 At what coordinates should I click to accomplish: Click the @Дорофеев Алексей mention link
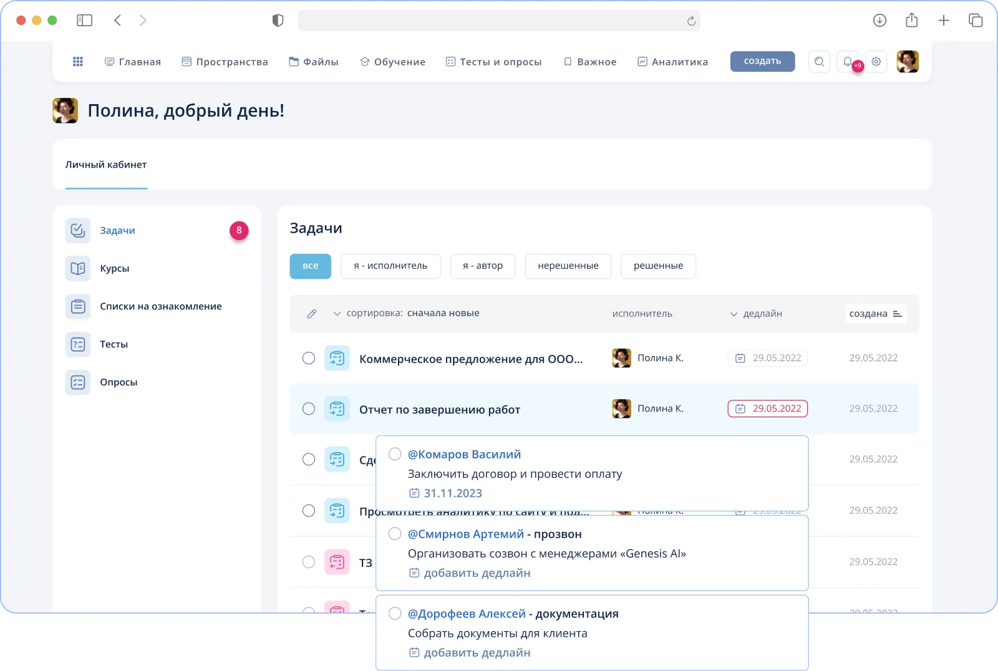click(x=467, y=614)
